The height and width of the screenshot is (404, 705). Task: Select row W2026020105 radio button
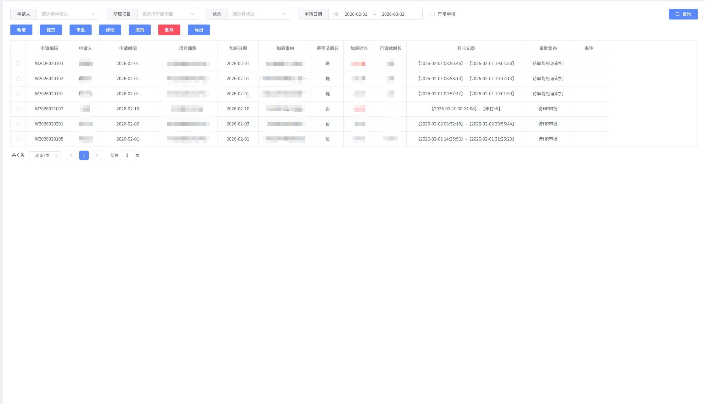pyautogui.click(x=18, y=139)
